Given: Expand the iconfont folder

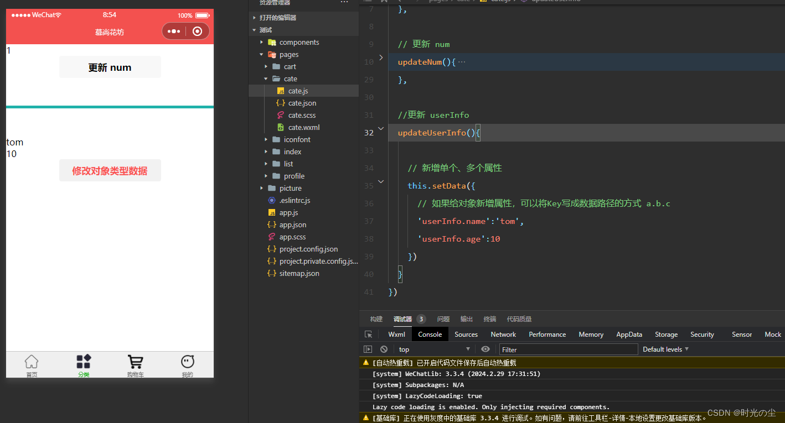Looking at the screenshot, I should 303,139.
